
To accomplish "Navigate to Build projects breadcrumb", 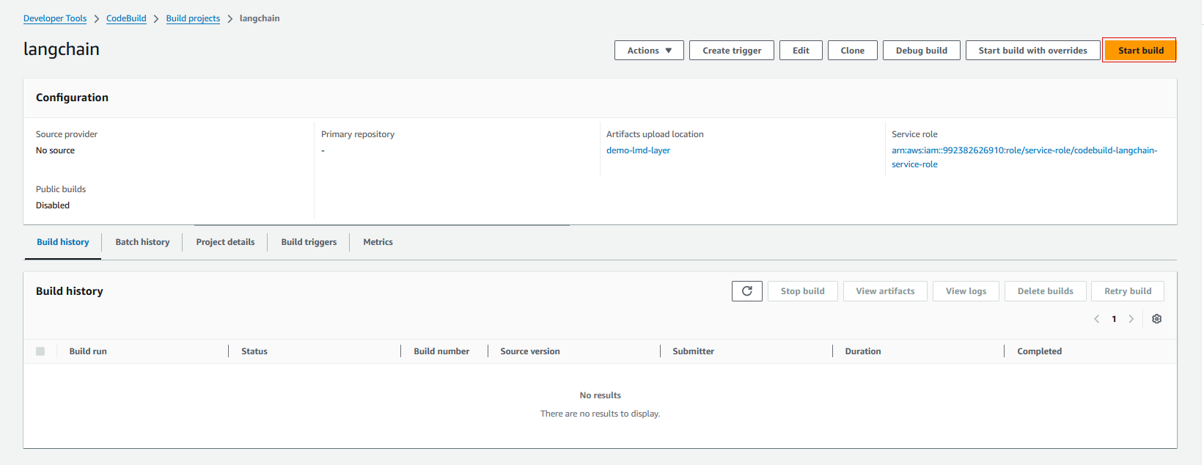I will pyautogui.click(x=193, y=18).
